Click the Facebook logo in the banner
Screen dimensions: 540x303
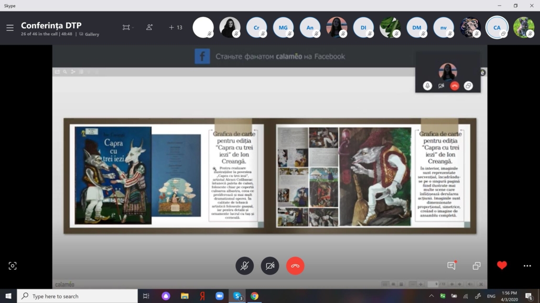[202, 57]
